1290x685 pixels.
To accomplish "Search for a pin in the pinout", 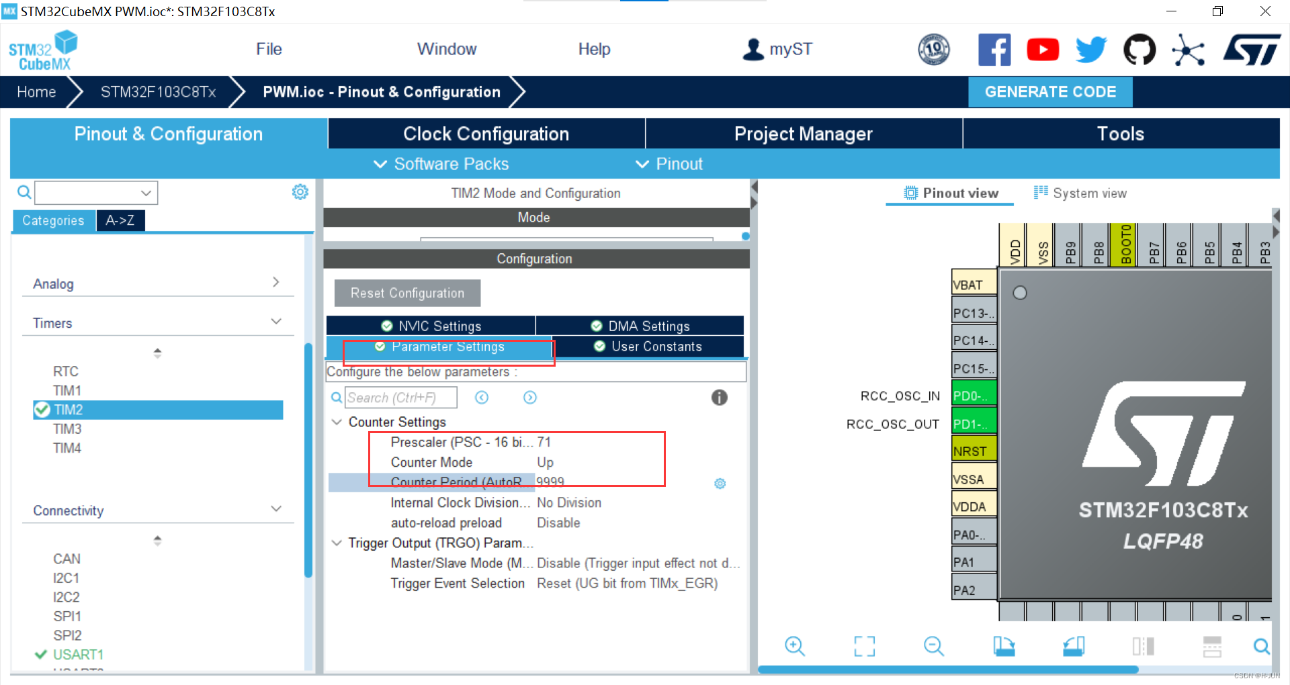I will point(1262,646).
